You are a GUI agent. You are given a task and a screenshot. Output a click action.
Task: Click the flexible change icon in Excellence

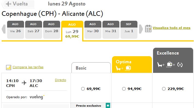(x=180, y=65)
